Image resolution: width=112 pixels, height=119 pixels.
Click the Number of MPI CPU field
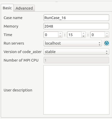pyautogui.click(x=76, y=60)
